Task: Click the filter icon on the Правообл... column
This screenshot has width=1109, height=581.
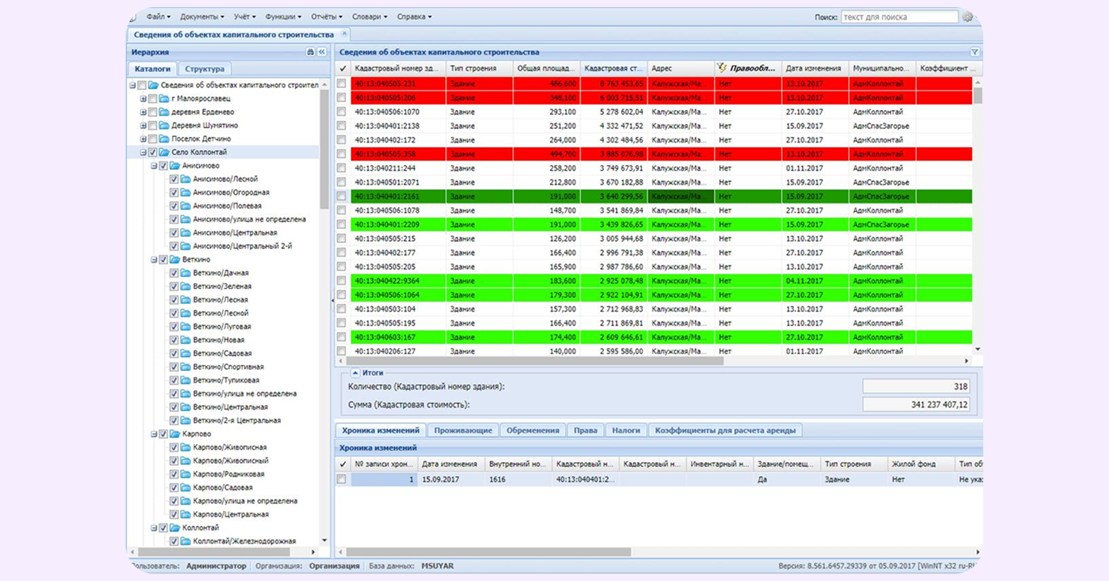Action: click(x=722, y=68)
